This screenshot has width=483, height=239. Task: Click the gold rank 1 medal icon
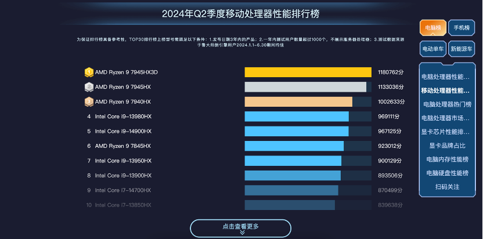coord(89,73)
